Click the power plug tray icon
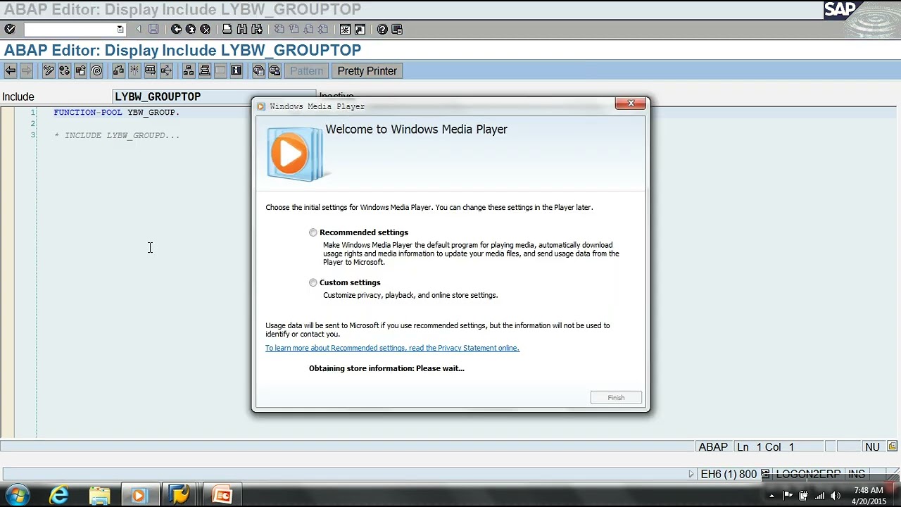Screen dimensions: 901x507 [803, 496]
